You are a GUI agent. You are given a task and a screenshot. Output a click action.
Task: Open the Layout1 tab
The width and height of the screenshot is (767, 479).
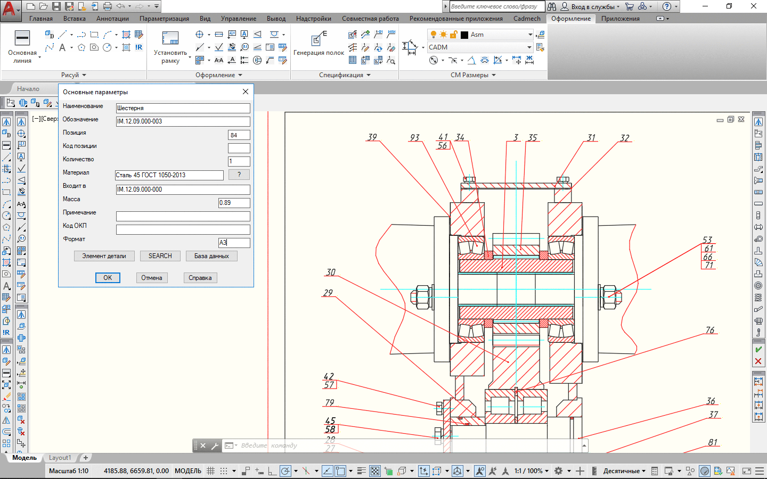pyautogui.click(x=60, y=458)
